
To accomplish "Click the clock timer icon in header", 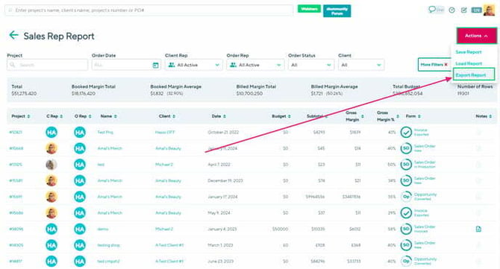I will (x=451, y=10).
